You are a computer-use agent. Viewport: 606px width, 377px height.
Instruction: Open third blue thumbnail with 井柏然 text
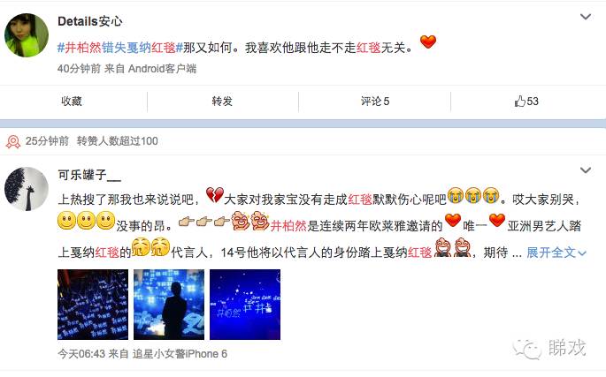(245, 305)
